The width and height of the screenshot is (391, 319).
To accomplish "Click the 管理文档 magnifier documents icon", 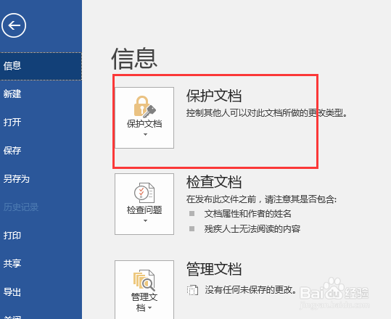I will pos(144,280).
